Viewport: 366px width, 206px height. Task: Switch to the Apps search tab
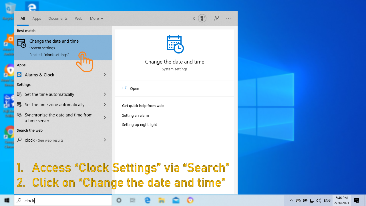tap(37, 18)
